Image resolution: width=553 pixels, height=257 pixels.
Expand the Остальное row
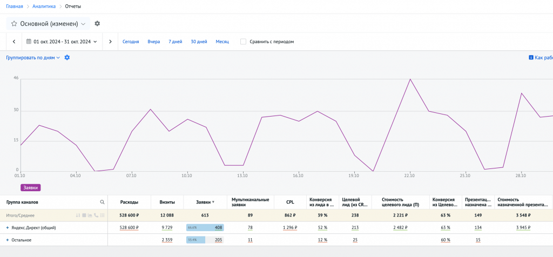tap(8, 240)
